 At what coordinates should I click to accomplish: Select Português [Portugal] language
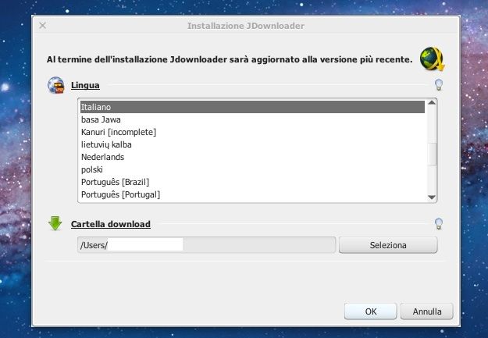coord(252,194)
